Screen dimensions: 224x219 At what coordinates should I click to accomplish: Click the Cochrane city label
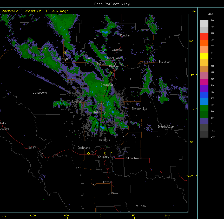point(84,148)
